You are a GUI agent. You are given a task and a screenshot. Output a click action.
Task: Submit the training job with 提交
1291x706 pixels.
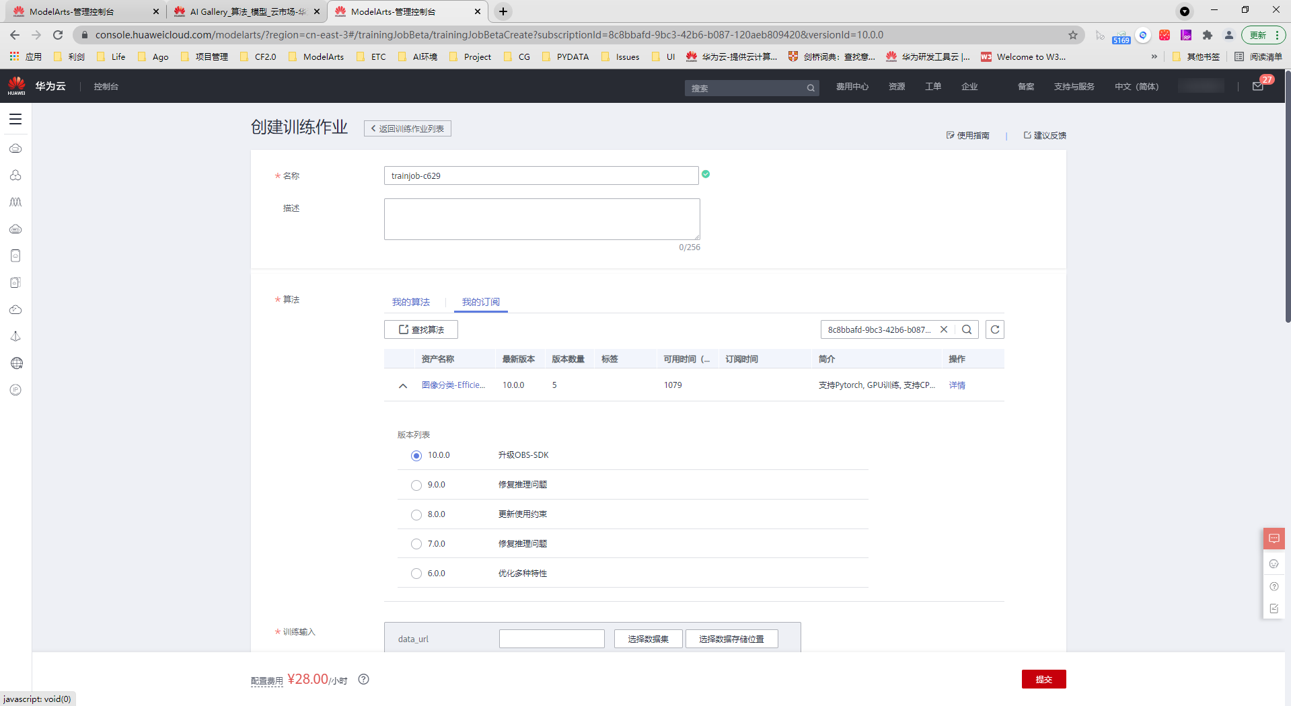click(x=1044, y=679)
